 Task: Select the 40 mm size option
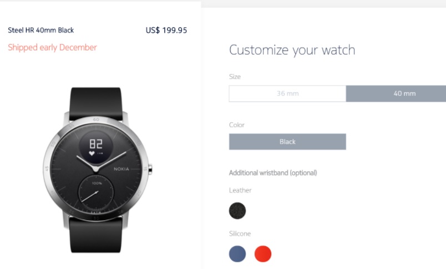point(396,94)
